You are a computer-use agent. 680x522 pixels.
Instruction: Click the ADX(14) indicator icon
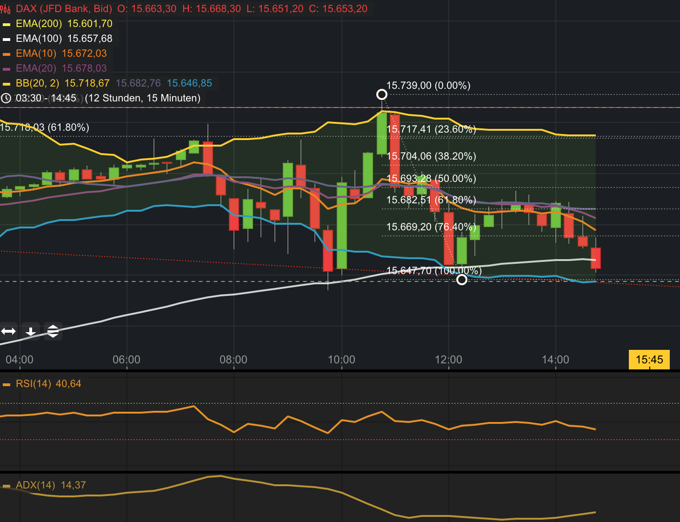[x=6, y=484]
